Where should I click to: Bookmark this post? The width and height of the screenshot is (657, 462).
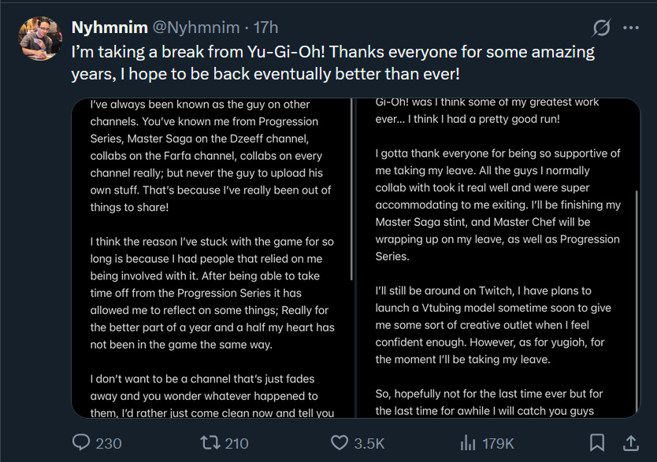pos(598,443)
